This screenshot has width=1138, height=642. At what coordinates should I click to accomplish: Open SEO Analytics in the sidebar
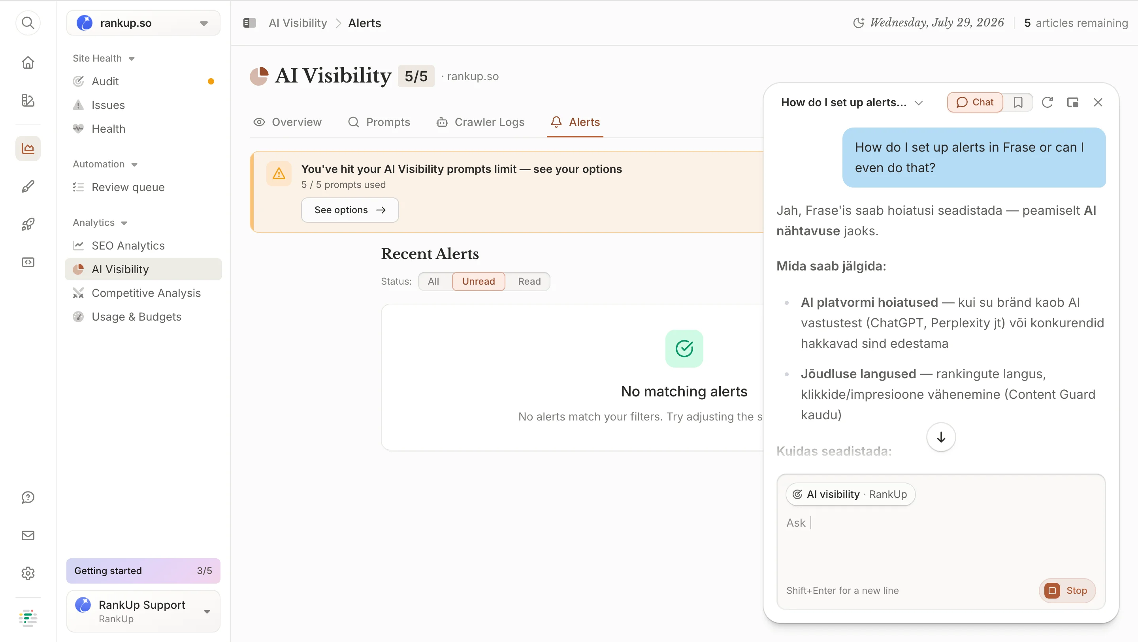143,246
